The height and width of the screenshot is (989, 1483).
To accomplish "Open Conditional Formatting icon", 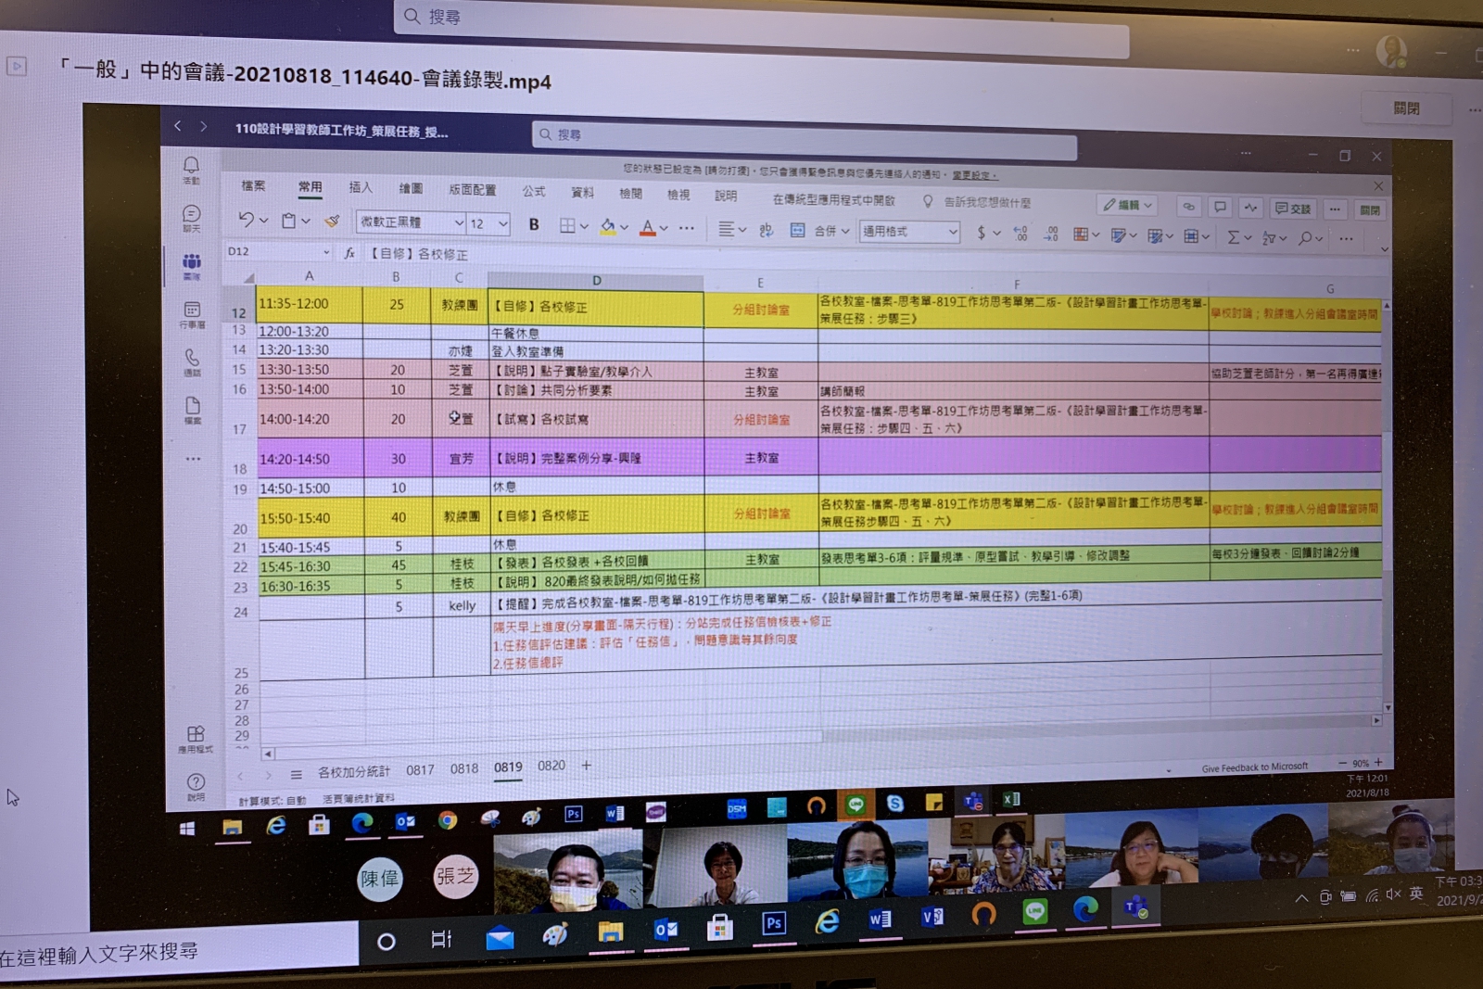I will tap(1081, 235).
